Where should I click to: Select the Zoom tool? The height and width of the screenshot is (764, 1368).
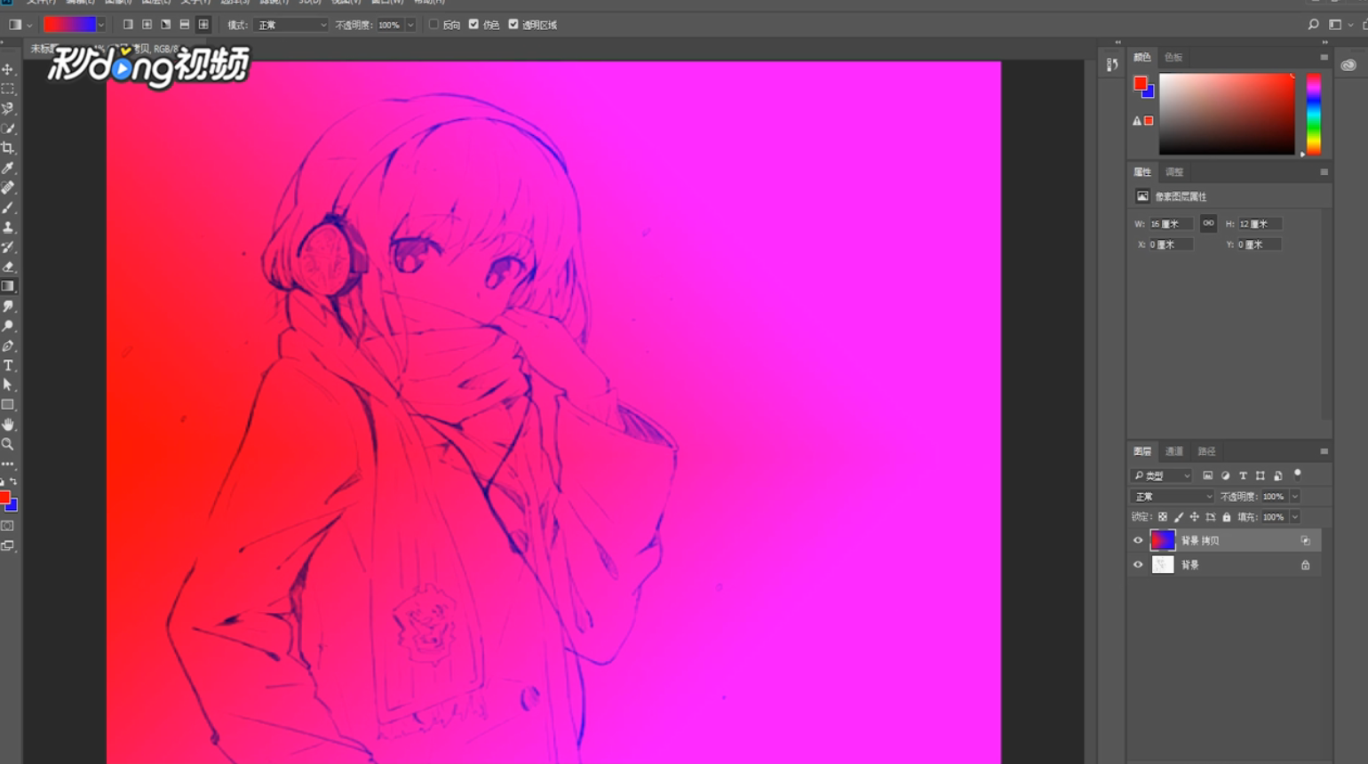pyautogui.click(x=8, y=444)
